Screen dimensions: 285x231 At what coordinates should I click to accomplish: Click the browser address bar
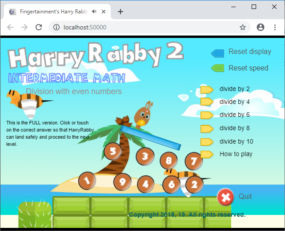point(147,27)
